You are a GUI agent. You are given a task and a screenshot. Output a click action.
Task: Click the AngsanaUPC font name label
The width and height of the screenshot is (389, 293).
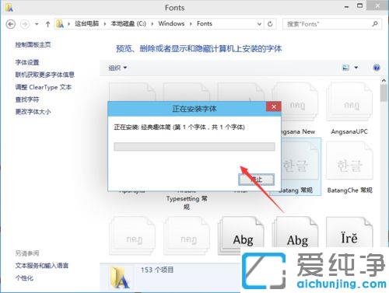pos(349,131)
